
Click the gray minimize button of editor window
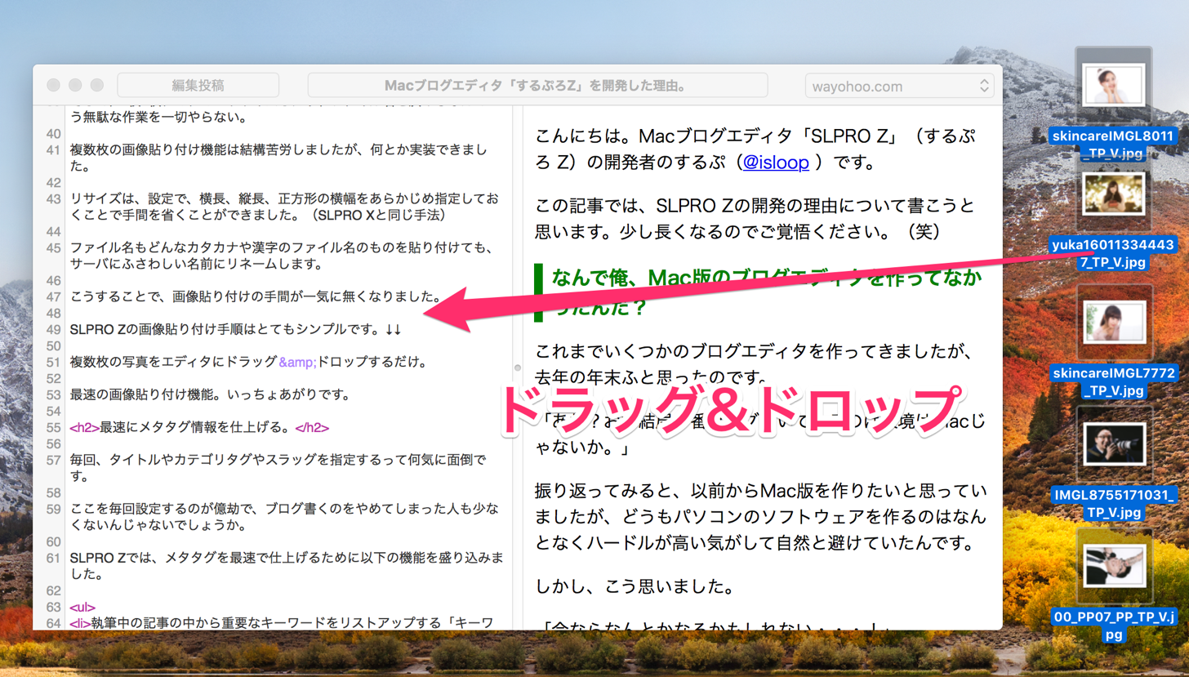76,85
